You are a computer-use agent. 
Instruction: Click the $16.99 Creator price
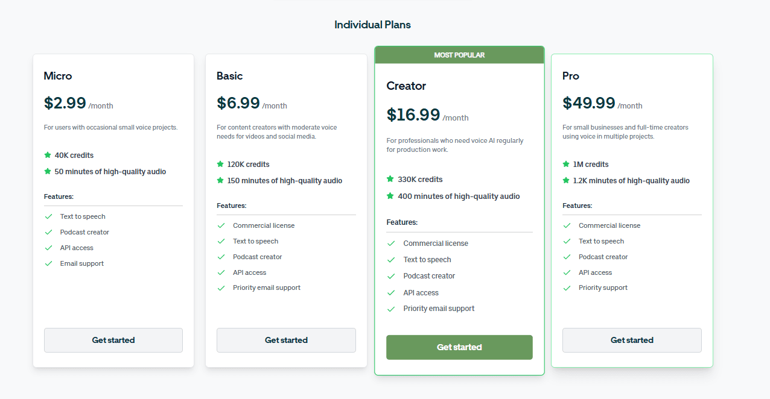click(x=413, y=115)
